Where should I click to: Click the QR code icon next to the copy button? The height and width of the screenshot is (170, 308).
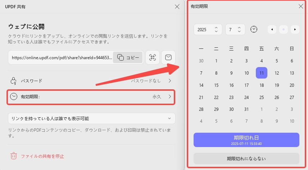click(153, 57)
